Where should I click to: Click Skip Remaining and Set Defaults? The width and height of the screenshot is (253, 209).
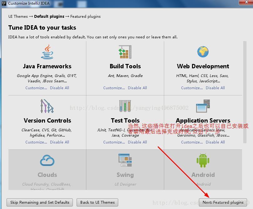(39, 202)
